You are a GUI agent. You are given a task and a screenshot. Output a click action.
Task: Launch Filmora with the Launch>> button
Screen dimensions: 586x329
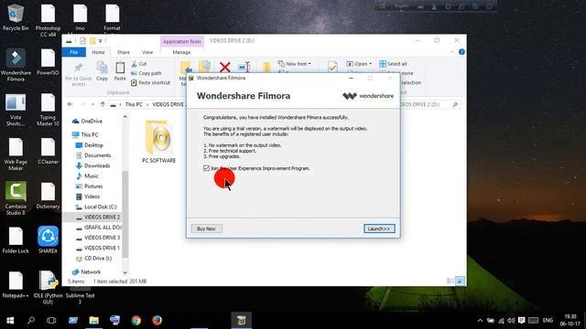(x=379, y=228)
